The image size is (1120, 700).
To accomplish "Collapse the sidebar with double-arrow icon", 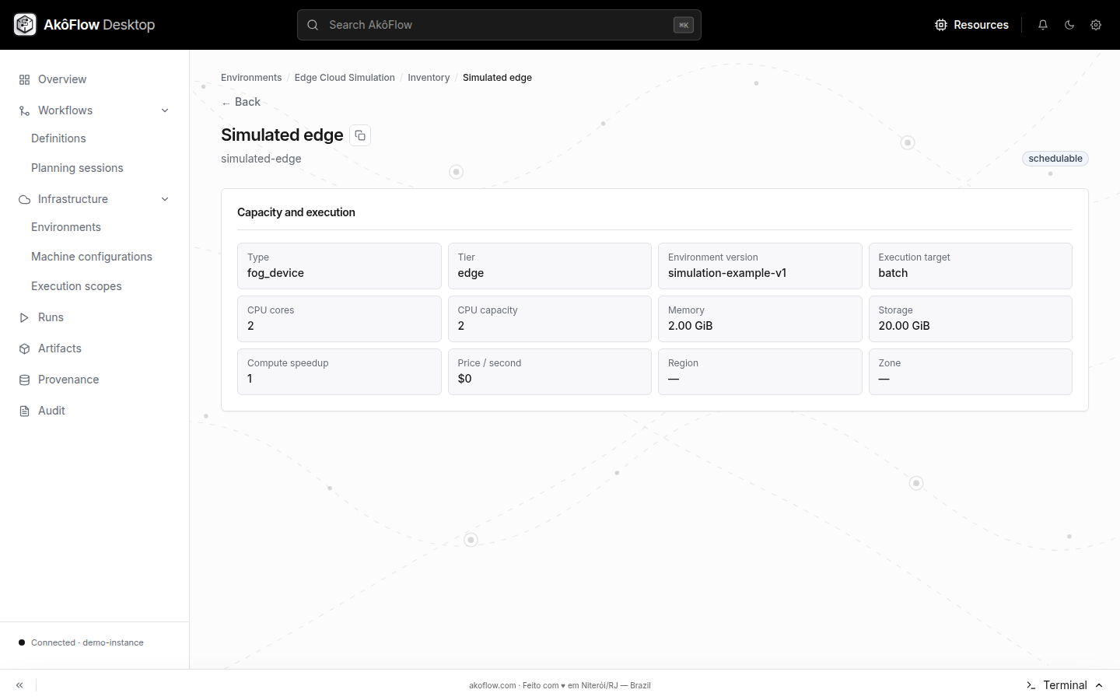I will 19,685.
